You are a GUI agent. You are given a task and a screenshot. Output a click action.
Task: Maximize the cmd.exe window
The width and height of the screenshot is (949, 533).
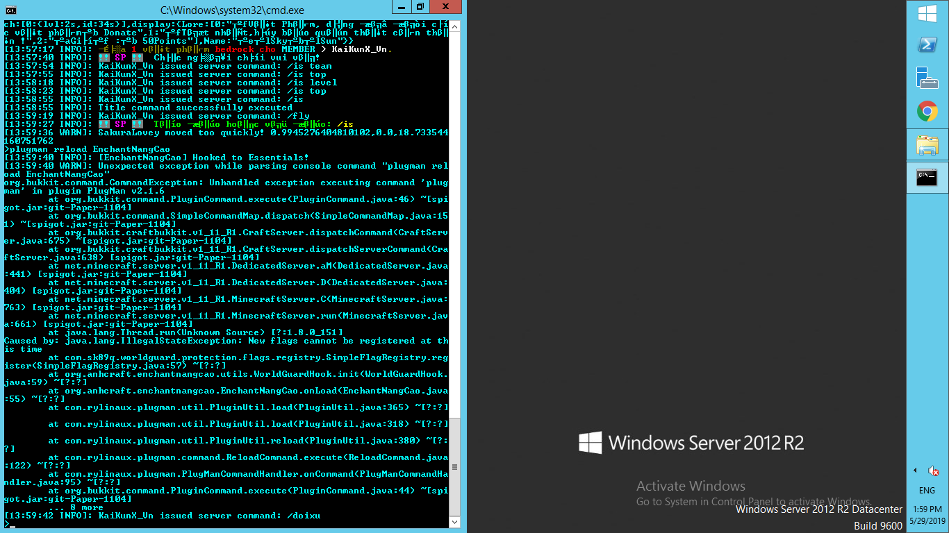click(x=420, y=7)
